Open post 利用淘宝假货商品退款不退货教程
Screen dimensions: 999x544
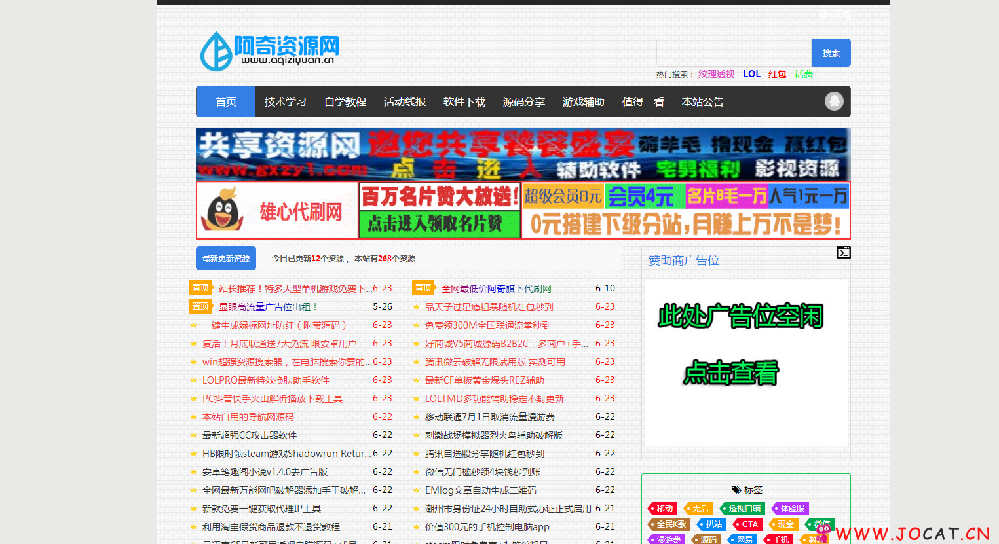tap(271, 527)
